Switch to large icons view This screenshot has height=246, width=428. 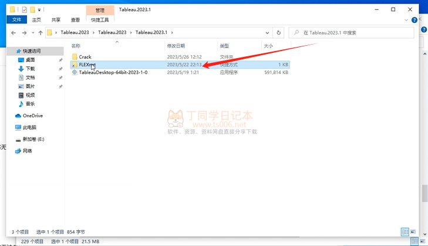click(x=413, y=232)
